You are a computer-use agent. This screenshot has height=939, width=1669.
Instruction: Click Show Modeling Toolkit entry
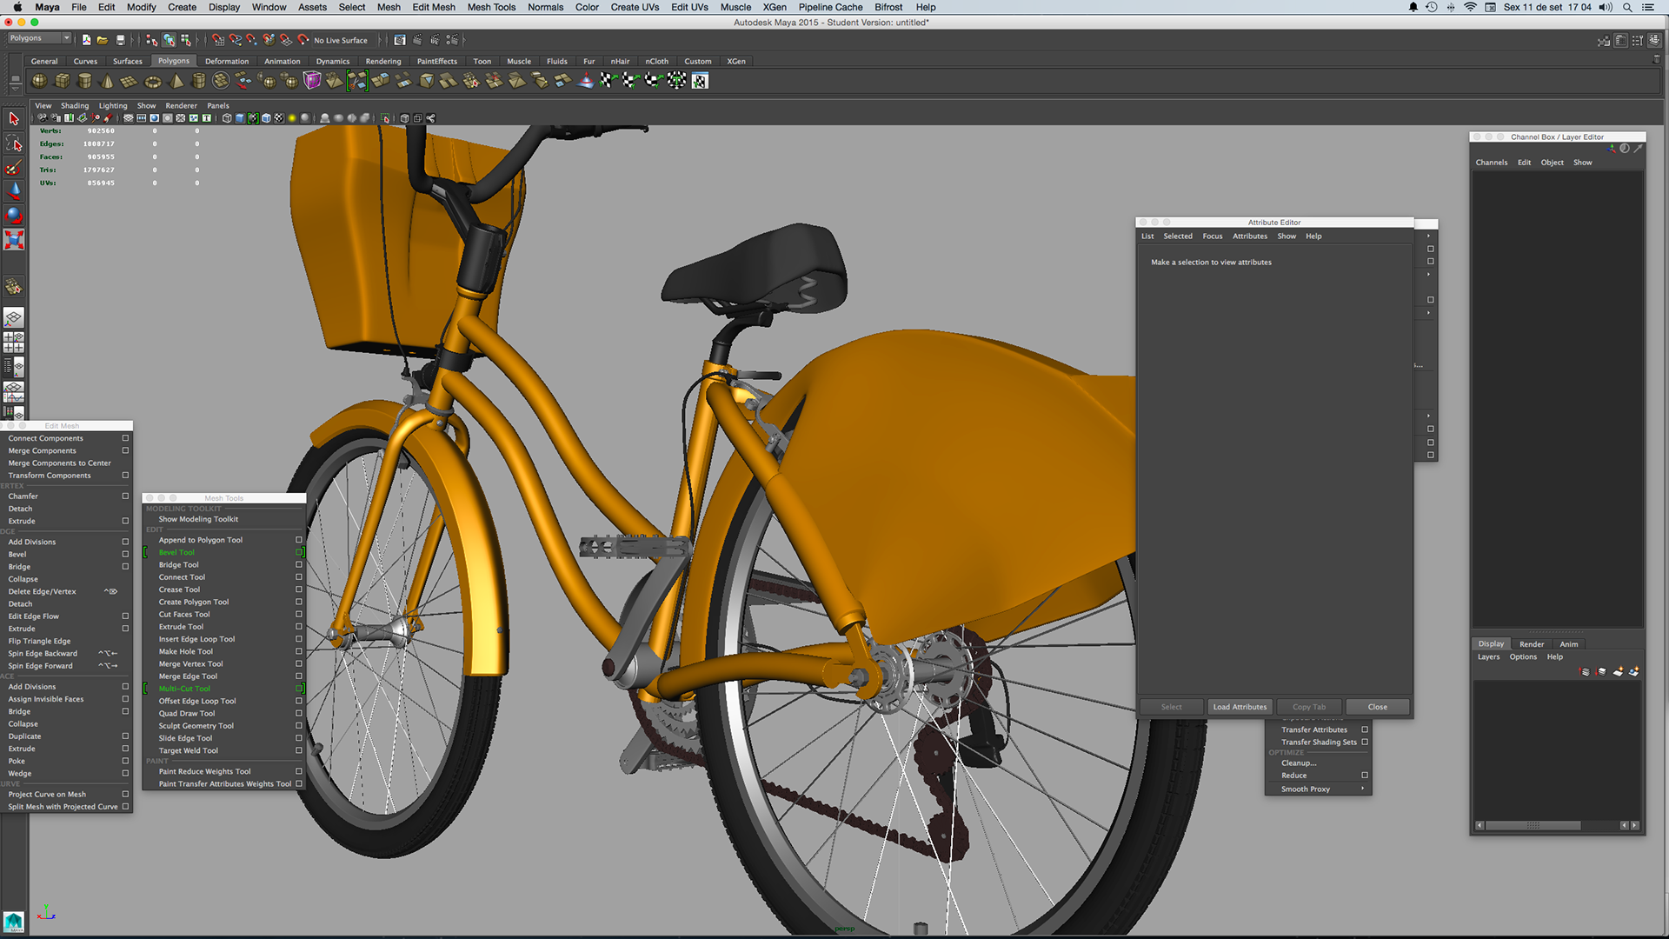(x=198, y=519)
